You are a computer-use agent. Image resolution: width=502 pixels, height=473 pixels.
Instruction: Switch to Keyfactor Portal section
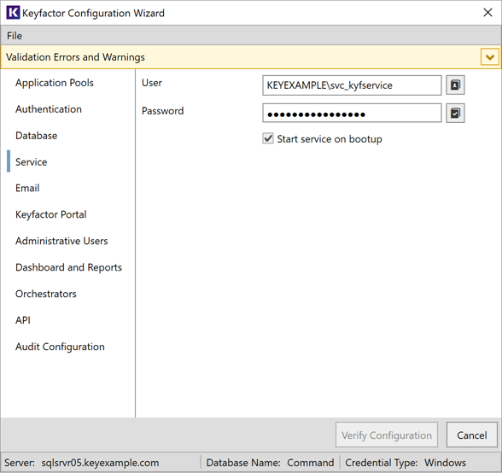(x=51, y=214)
